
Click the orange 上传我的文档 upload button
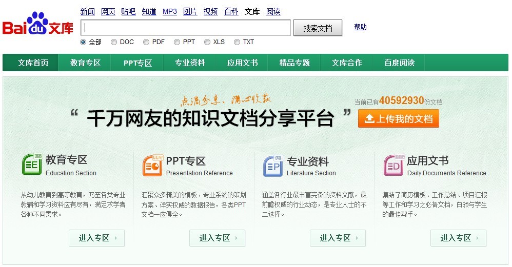399,119
